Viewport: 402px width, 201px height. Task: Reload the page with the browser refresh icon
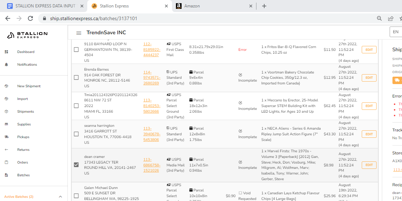pyautogui.click(x=30, y=18)
